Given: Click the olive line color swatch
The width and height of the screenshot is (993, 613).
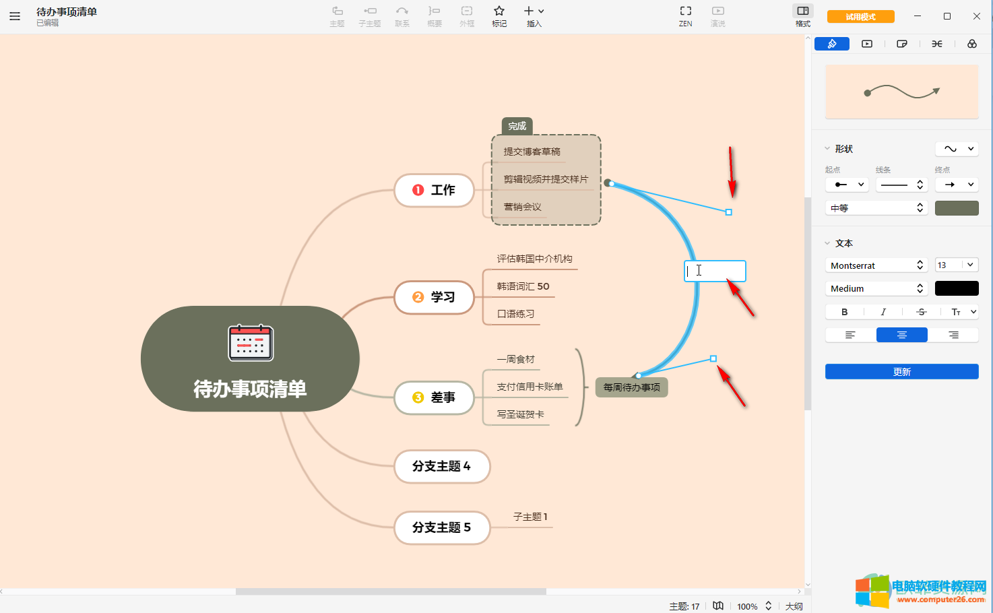Looking at the screenshot, I should 957,208.
